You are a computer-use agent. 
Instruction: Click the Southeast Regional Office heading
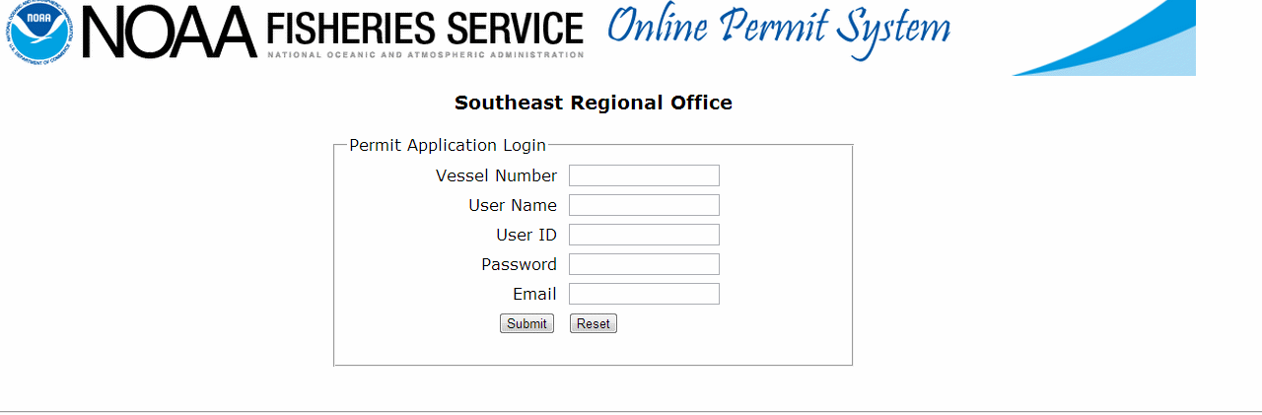point(593,103)
